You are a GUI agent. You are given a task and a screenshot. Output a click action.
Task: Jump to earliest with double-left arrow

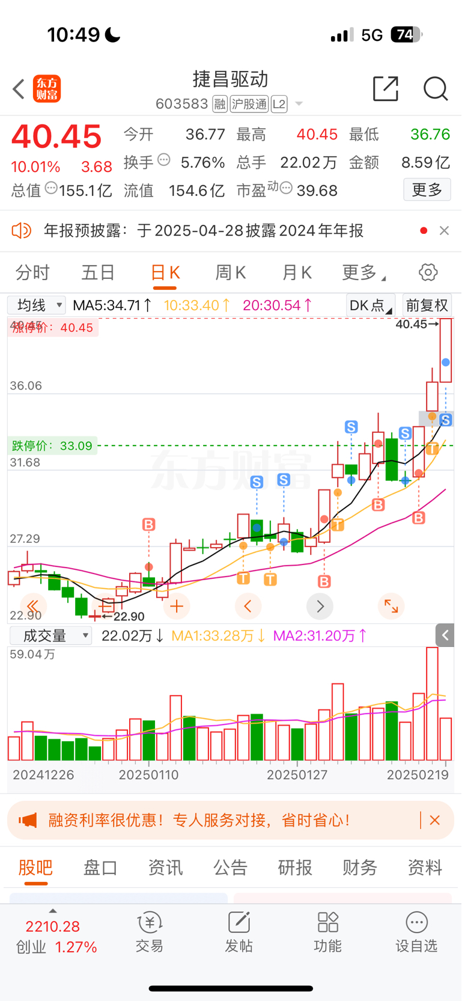click(x=34, y=606)
